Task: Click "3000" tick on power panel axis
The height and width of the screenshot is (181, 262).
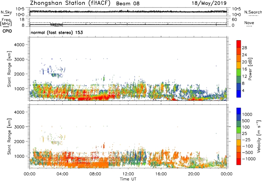Action: tap(19, 59)
